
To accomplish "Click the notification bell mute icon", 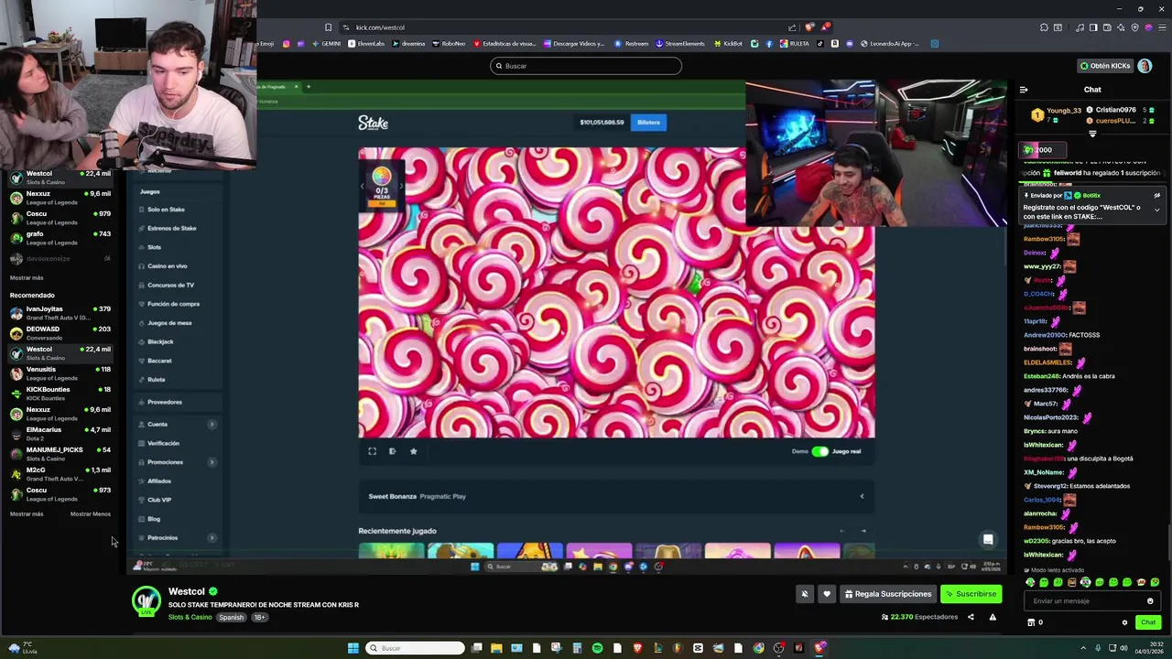I will [x=805, y=594].
